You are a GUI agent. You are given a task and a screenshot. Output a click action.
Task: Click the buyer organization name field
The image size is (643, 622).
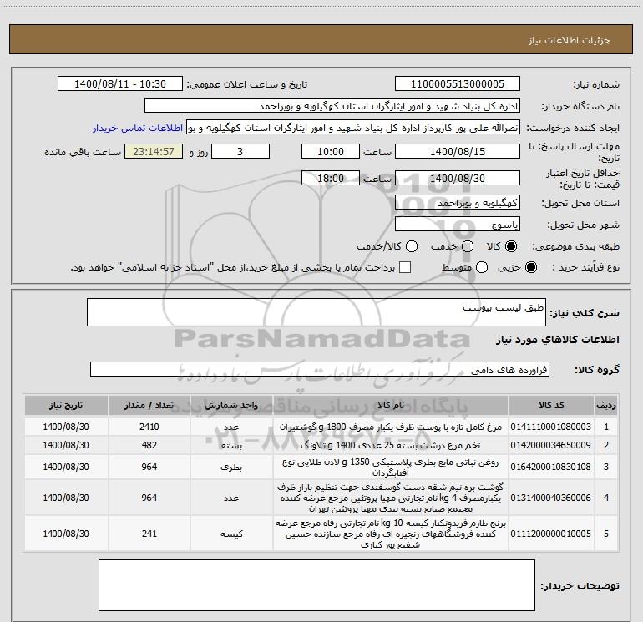(332, 106)
